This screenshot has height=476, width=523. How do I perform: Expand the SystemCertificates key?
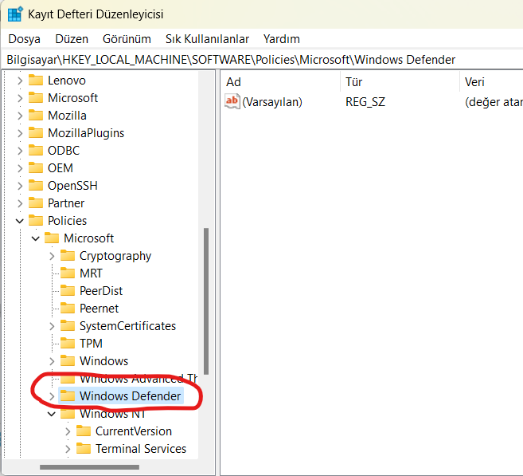pyautogui.click(x=52, y=326)
